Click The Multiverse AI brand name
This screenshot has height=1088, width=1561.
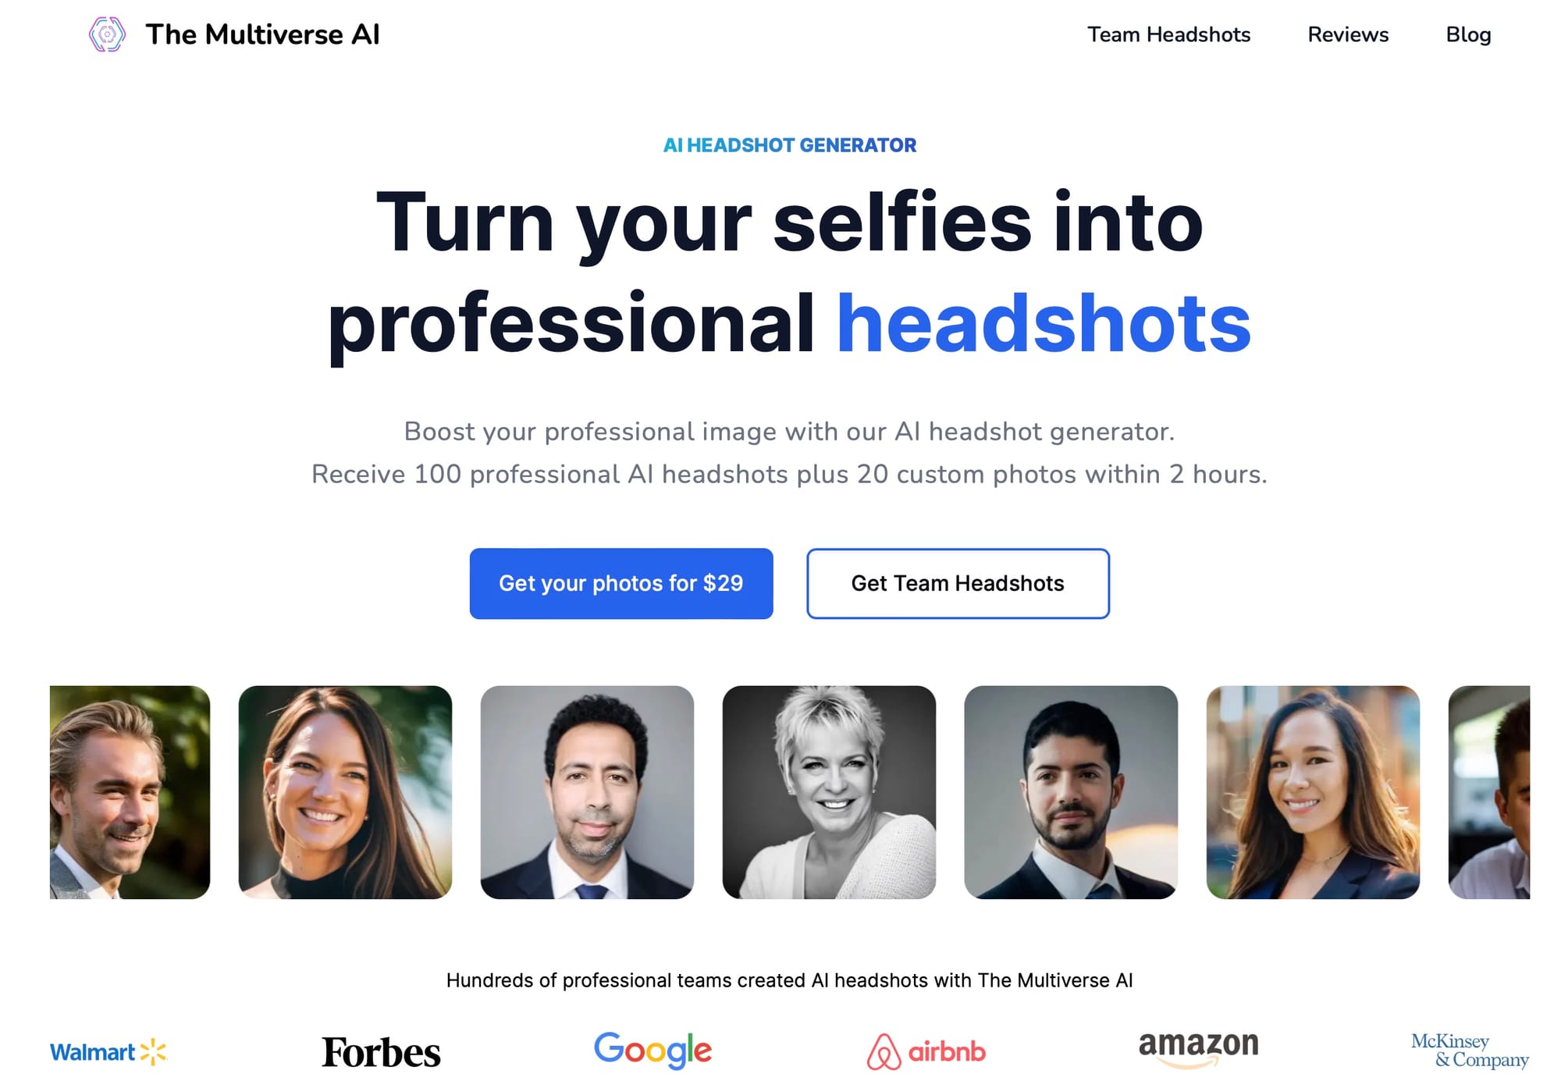[262, 34]
